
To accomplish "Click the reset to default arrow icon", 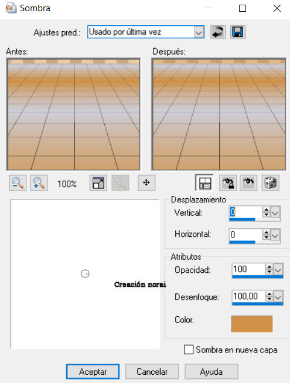I will [x=218, y=32].
